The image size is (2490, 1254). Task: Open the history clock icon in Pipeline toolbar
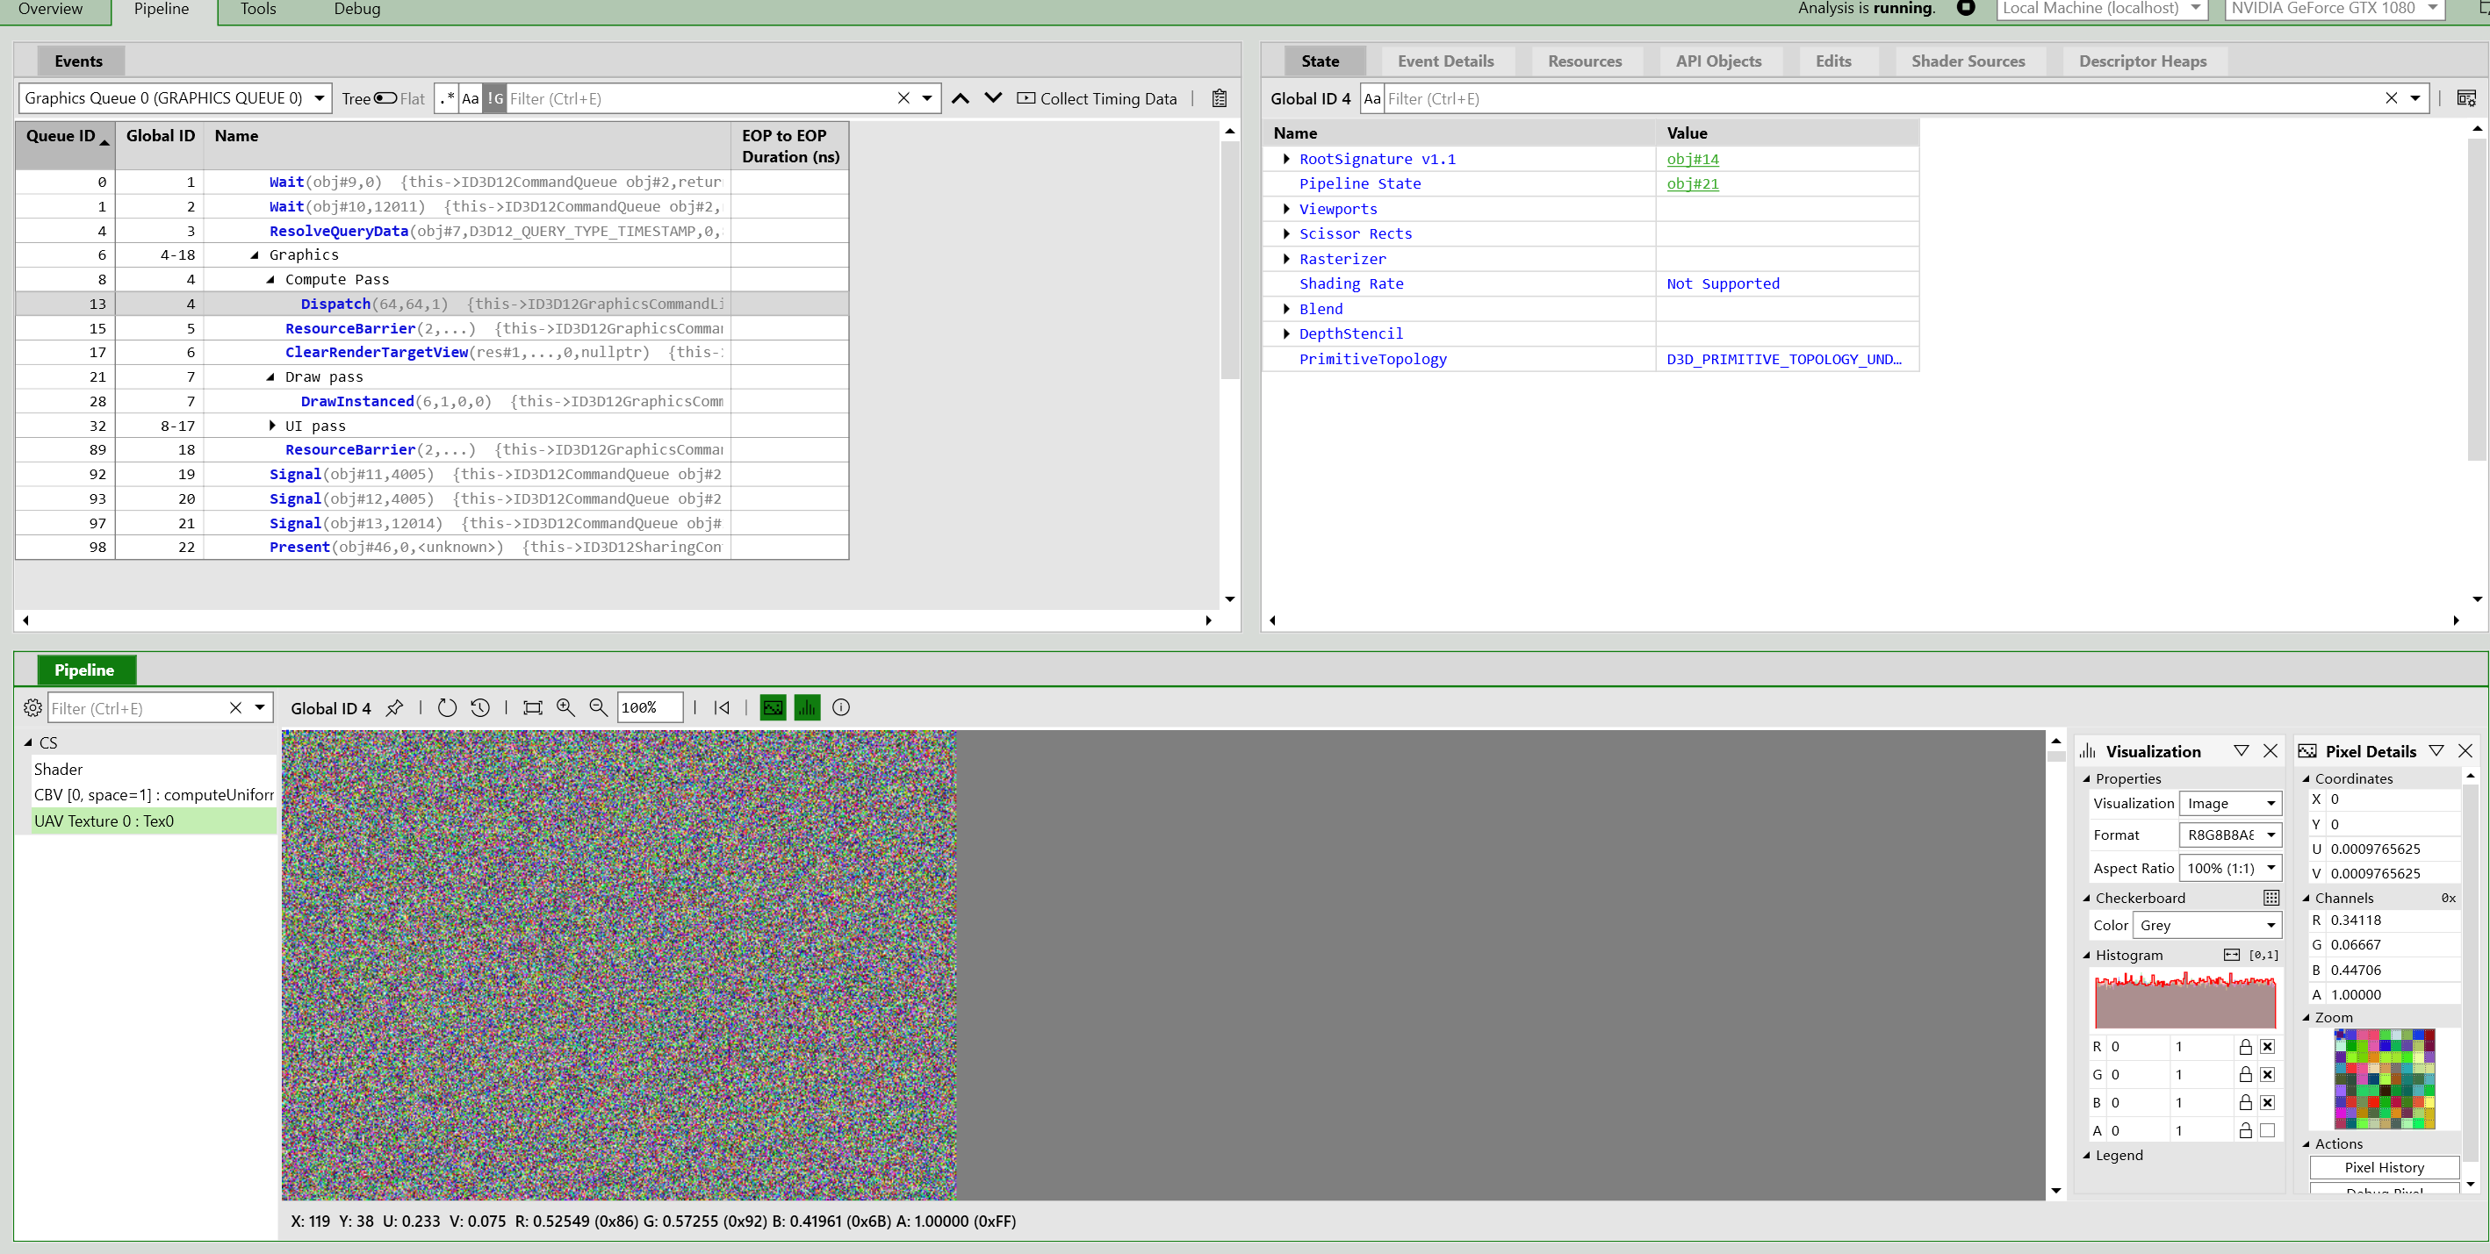point(480,707)
